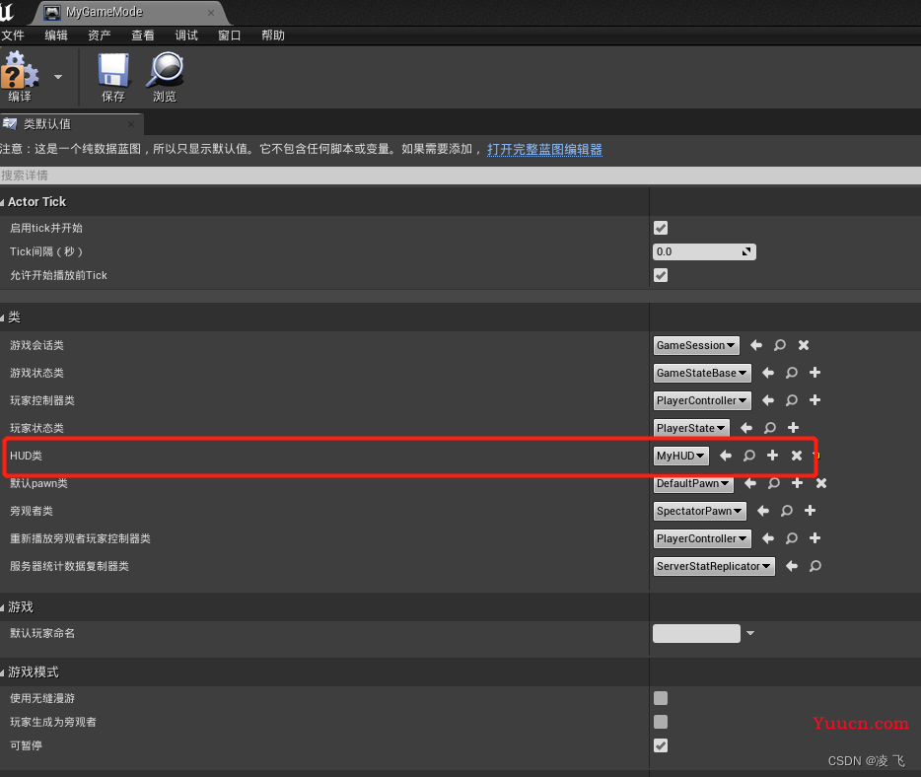Clear the GameSession class with X icon

click(x=804, y=345)
